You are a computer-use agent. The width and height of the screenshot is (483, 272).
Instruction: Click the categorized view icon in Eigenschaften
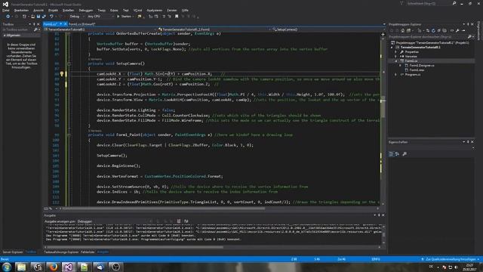[391, 154]
